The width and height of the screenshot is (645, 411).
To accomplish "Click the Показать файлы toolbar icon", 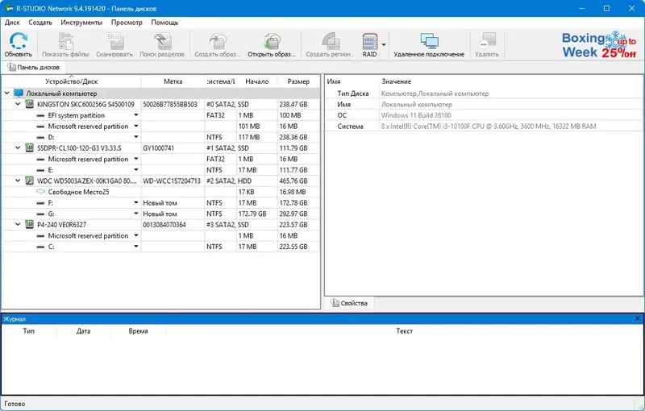I will pos(65,42).
